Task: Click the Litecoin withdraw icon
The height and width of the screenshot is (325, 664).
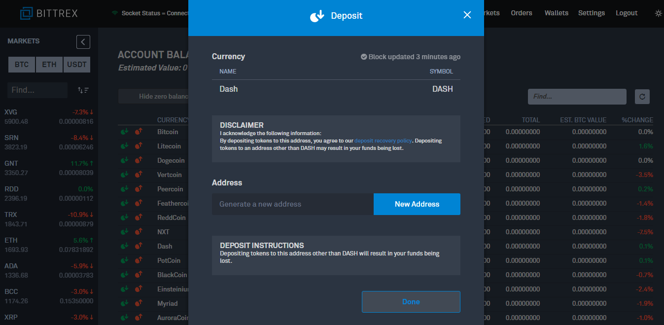Action: [139, 146]
